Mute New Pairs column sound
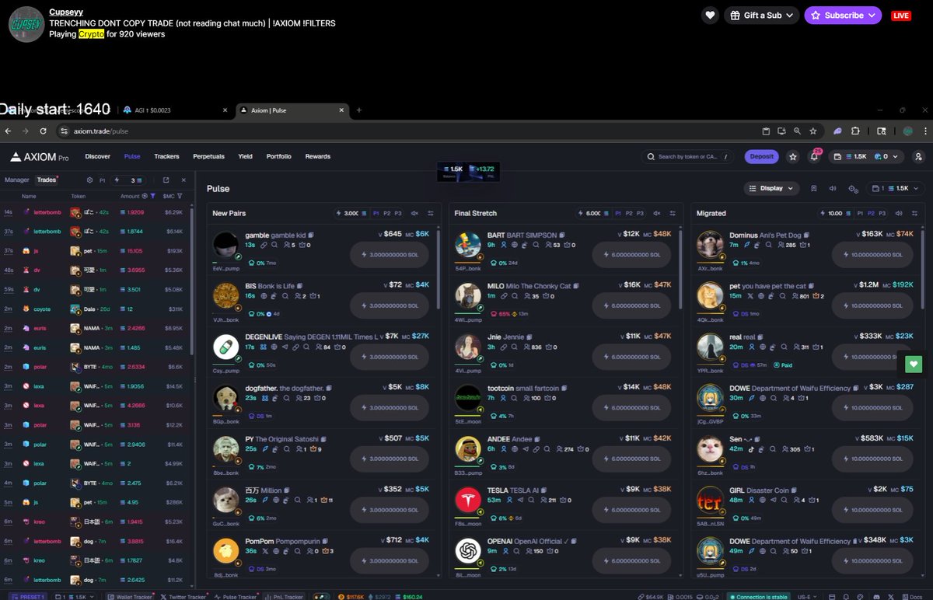933x600 pixels. pyautogui.click(x=414, y=213)
